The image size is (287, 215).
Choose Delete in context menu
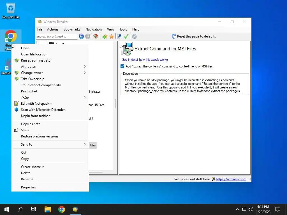tap(50, 173)
